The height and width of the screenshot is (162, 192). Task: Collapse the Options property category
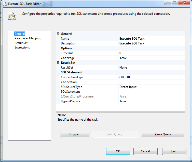tap(58, 48)
